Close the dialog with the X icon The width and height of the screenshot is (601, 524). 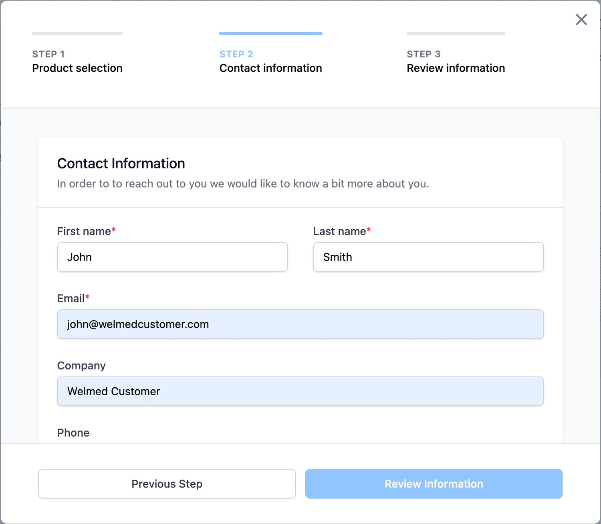click(x=581, y=20)
